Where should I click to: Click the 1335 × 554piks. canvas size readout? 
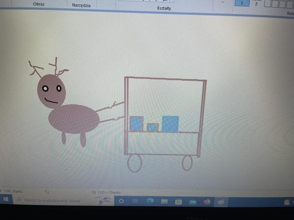point(109,192)
